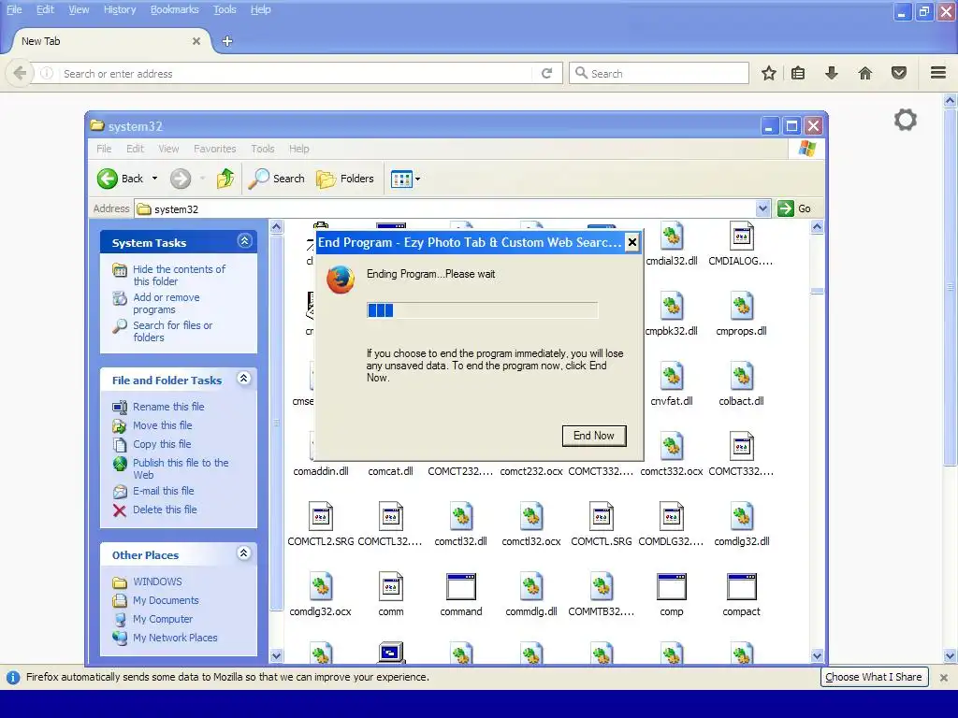The height and width of the screenshot is (718, 958).
Task: Collapse File and Folder Tasks panel
Action: click(244, 379)
